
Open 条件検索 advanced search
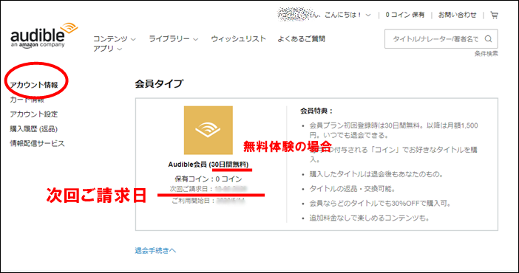486,54
